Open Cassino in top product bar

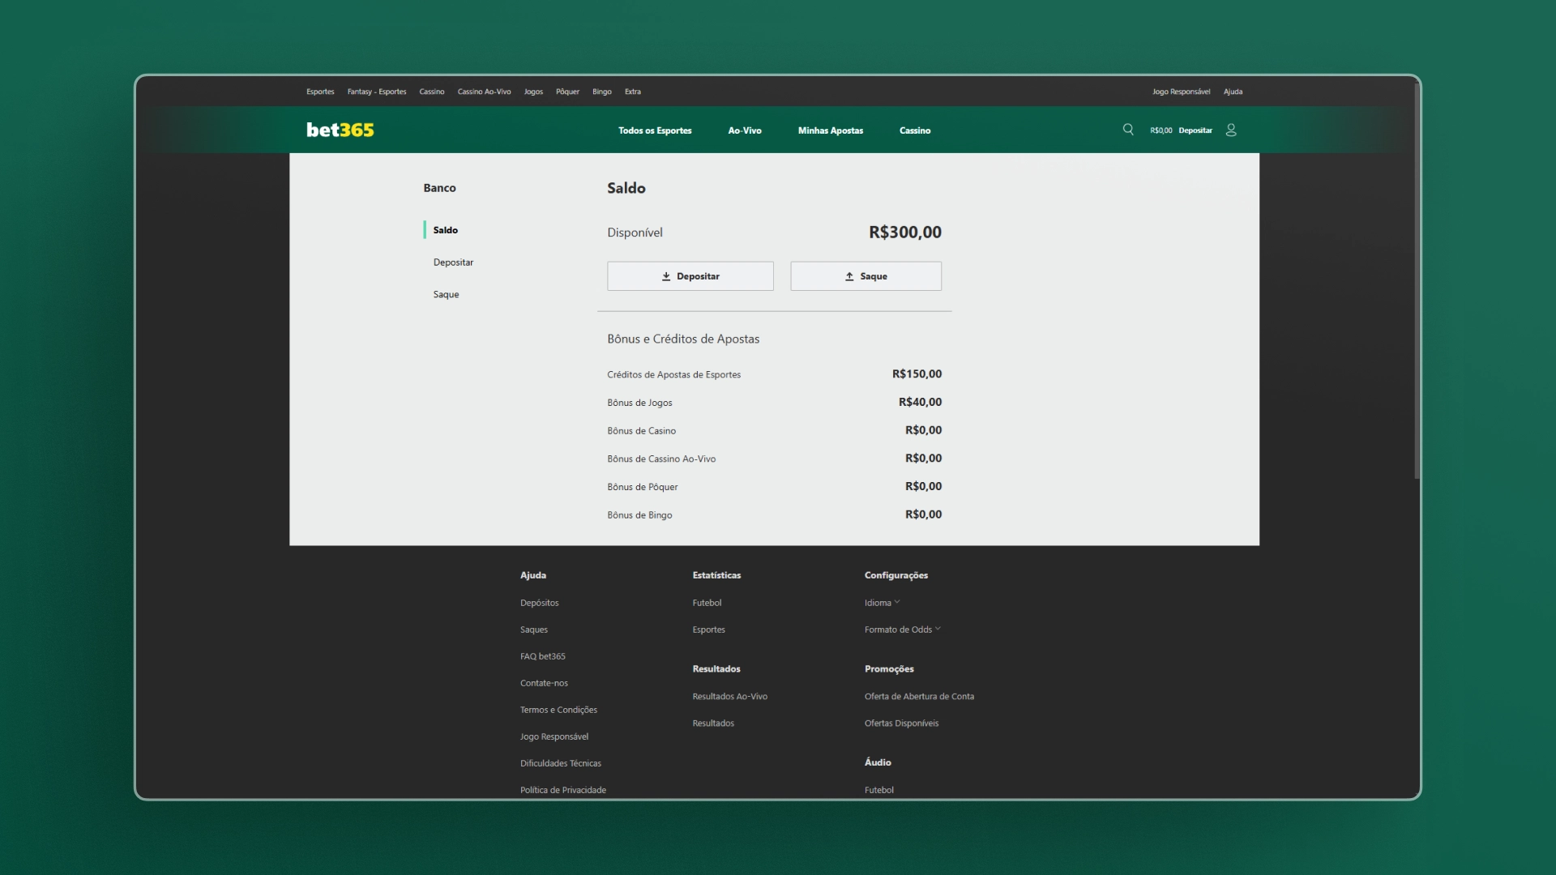pos(432,92)
